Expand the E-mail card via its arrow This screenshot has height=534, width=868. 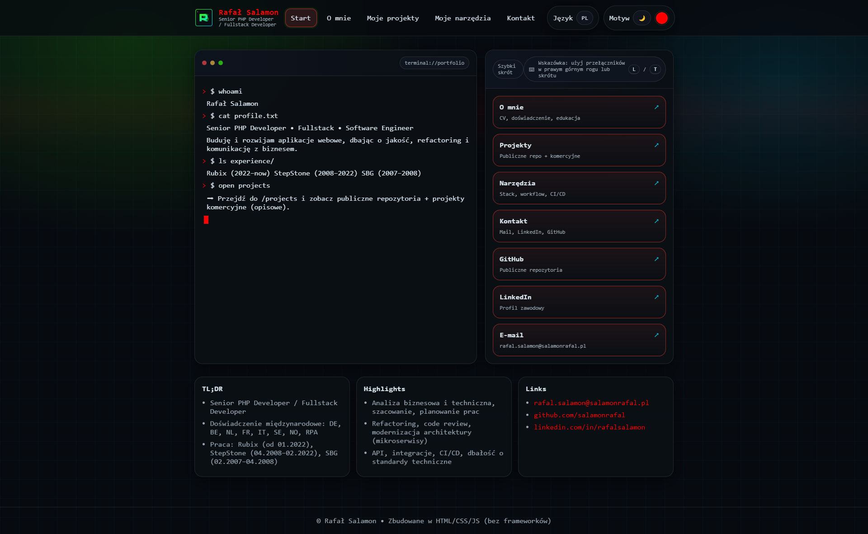tap(656, 336)
